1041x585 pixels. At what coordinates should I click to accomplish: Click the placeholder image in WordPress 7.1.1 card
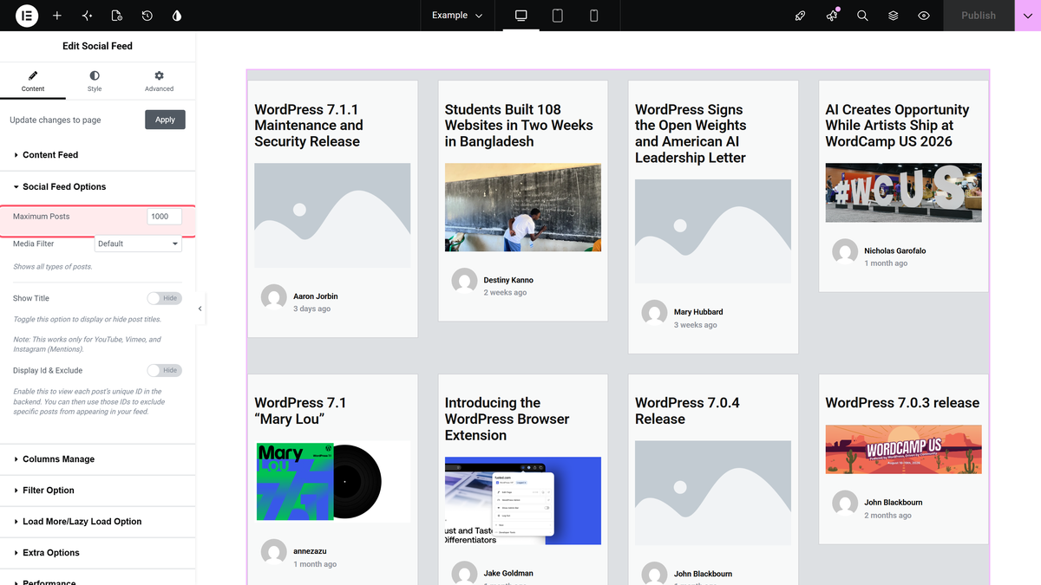[x=332, y=216]
